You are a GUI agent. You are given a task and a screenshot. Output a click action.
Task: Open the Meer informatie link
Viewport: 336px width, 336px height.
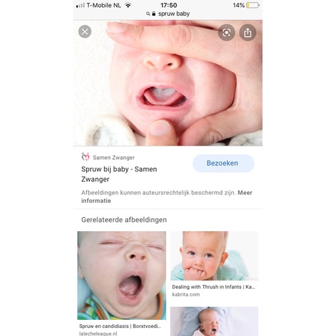tap(167, 196)
